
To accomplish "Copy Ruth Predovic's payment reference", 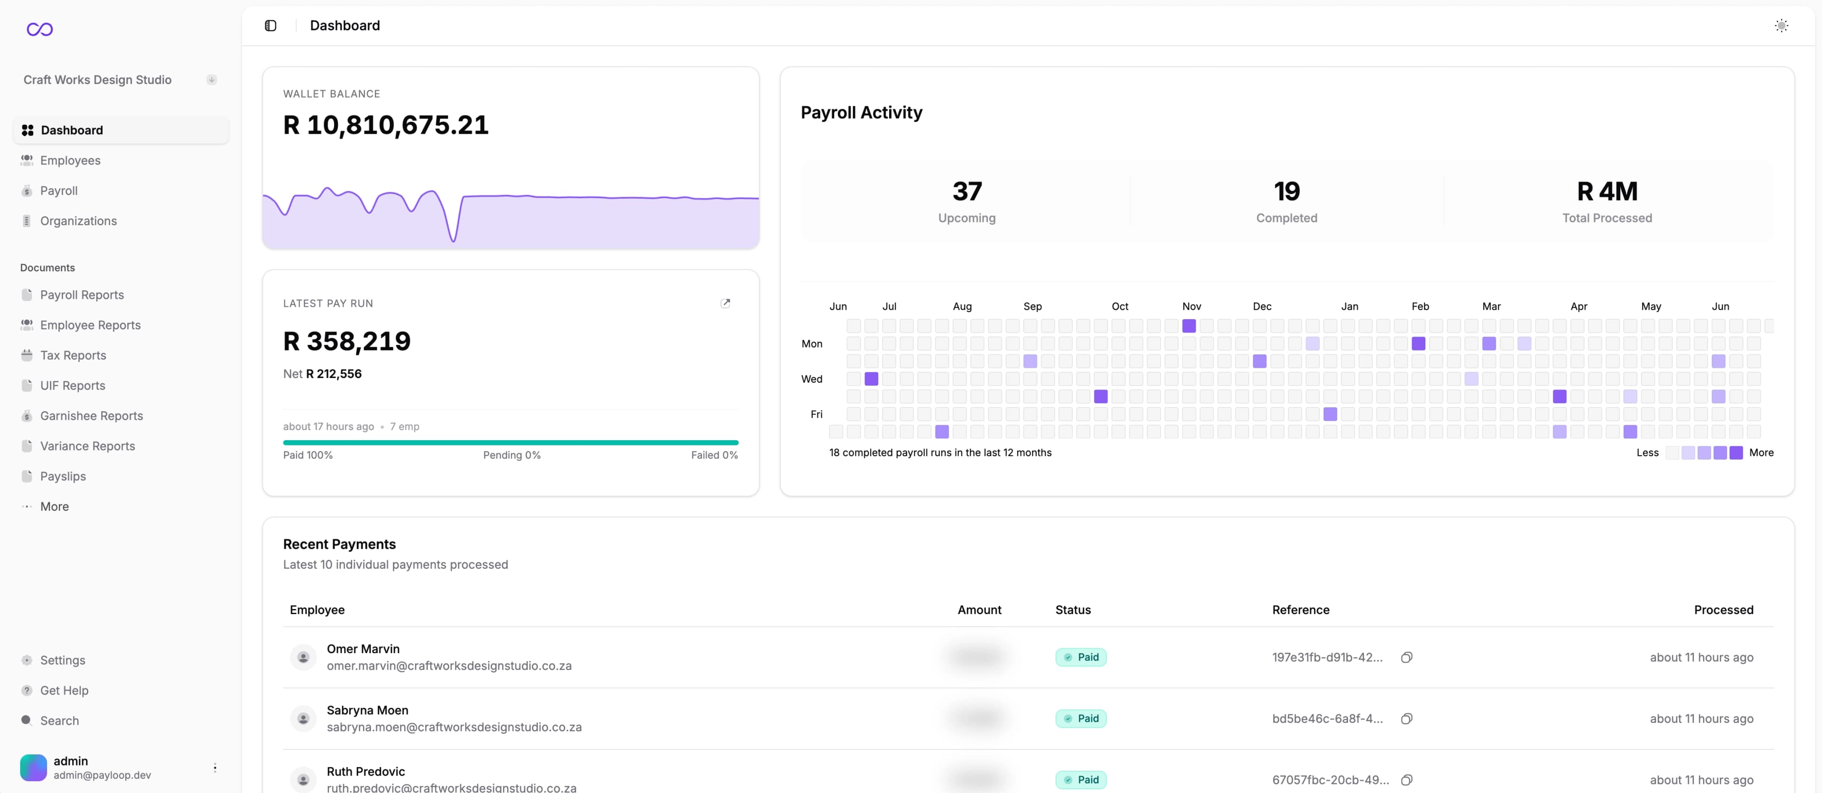I will [x=1407, y=780].
